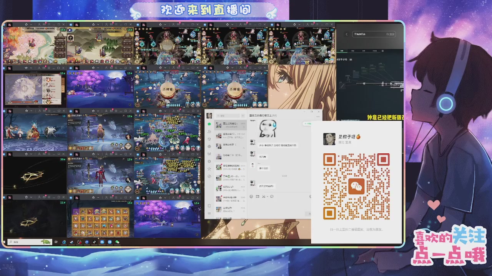Select the first pinned group chat
Screen dimensions: 492x276
pyautogui.click(x=231, y=125)
